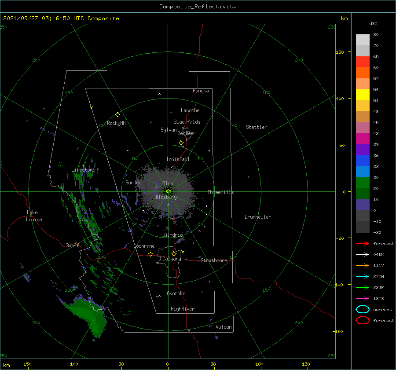Click the Vulcan label
Image resolution: width=396 pixels, height=370 pixels.
[x=224, y=327]
